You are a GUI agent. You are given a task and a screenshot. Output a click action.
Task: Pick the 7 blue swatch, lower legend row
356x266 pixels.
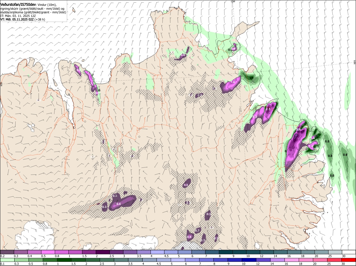[x=207, y=260]
